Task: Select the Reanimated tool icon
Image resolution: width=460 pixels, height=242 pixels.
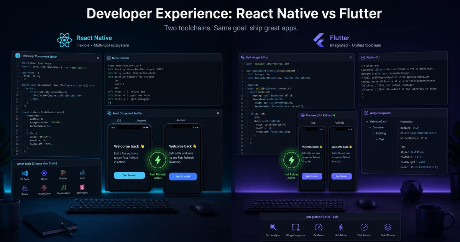Action: point(63,187)
